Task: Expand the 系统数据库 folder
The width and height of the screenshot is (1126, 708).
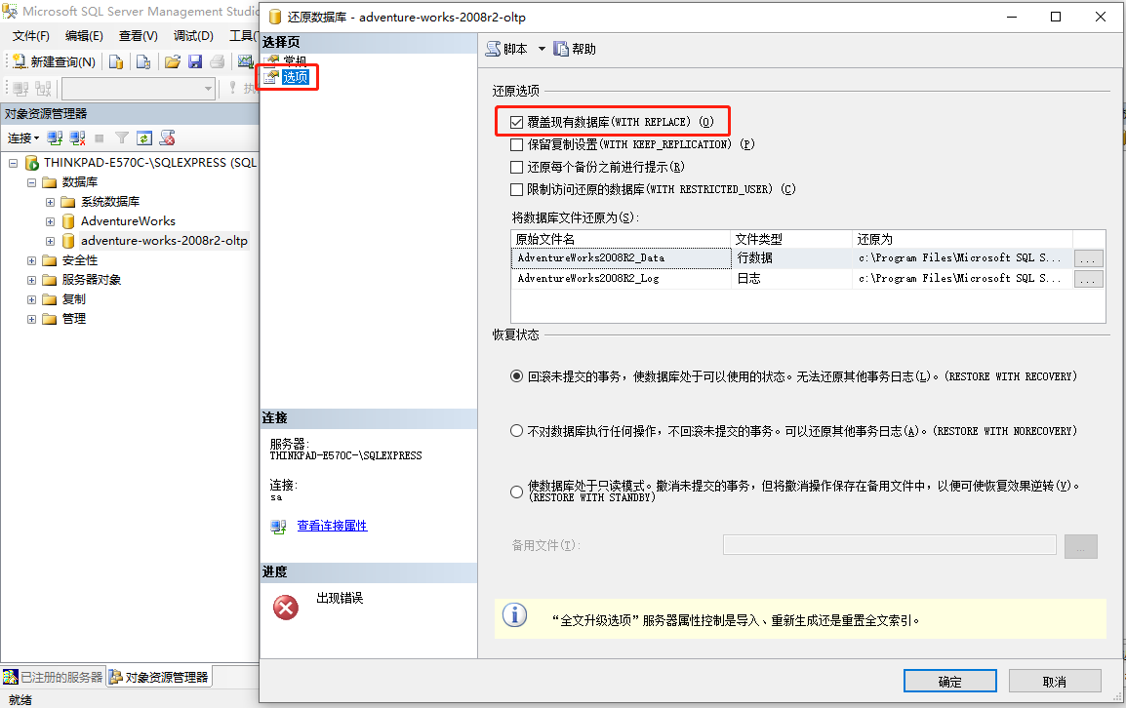Action: [x=51, y=202]
